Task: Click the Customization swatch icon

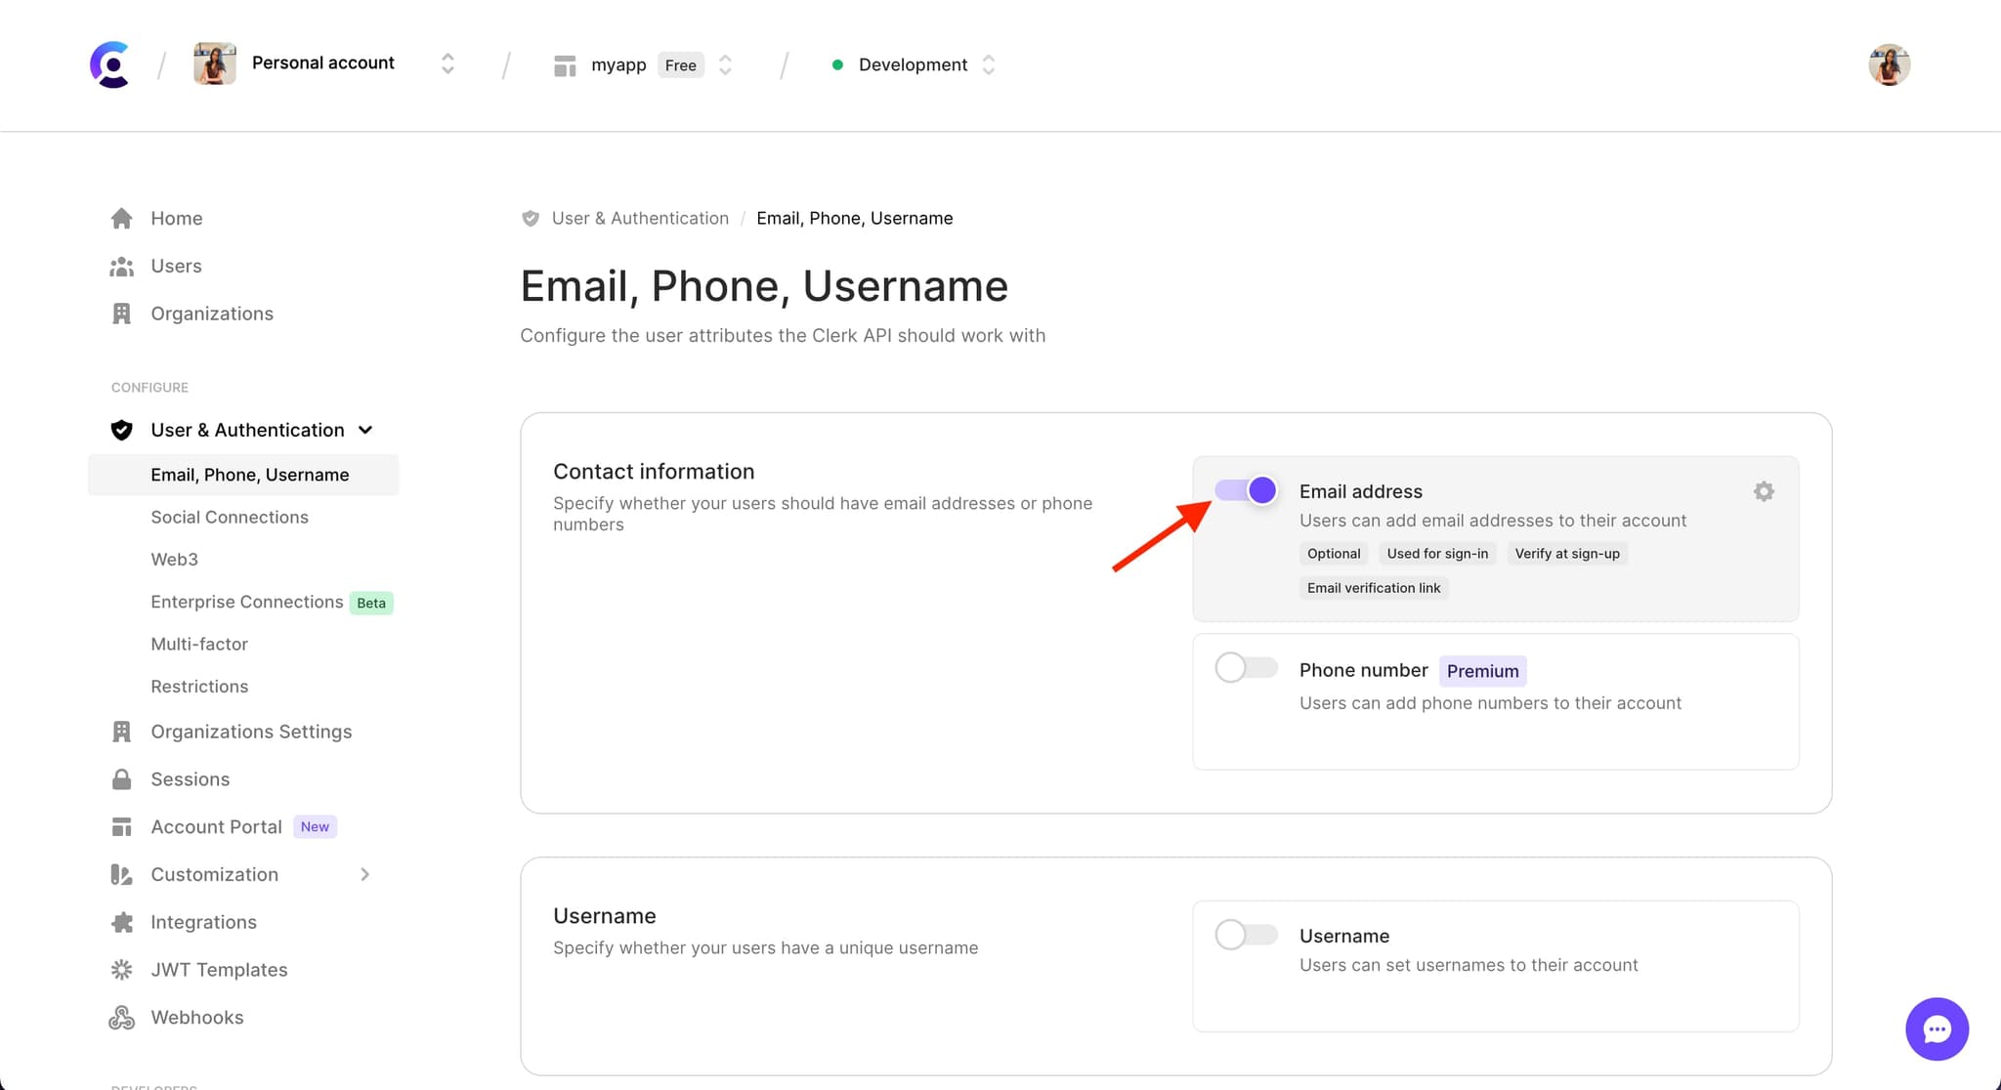Action: [121, 874]
